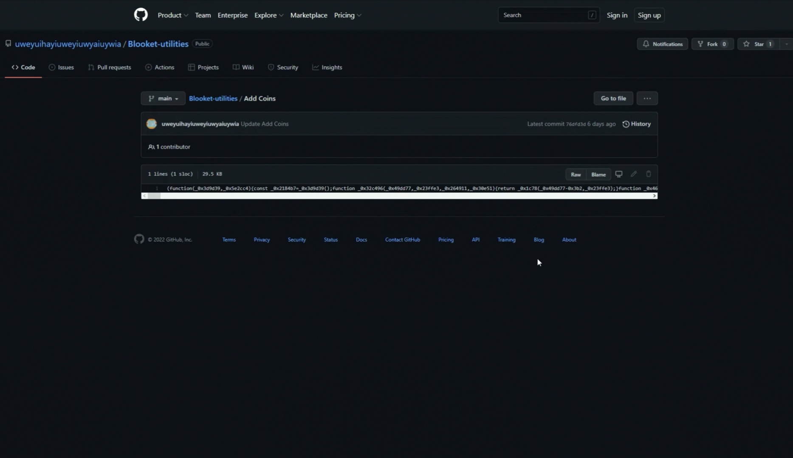793x458 pixels.
Task: Click the horizontal code scrollbar
Action: coord(399,196)
